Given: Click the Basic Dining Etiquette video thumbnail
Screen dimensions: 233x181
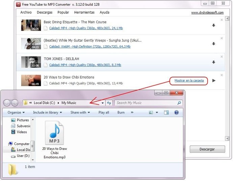Looking at the screenshot, I should pyautogui.click(x=31, y=25).
